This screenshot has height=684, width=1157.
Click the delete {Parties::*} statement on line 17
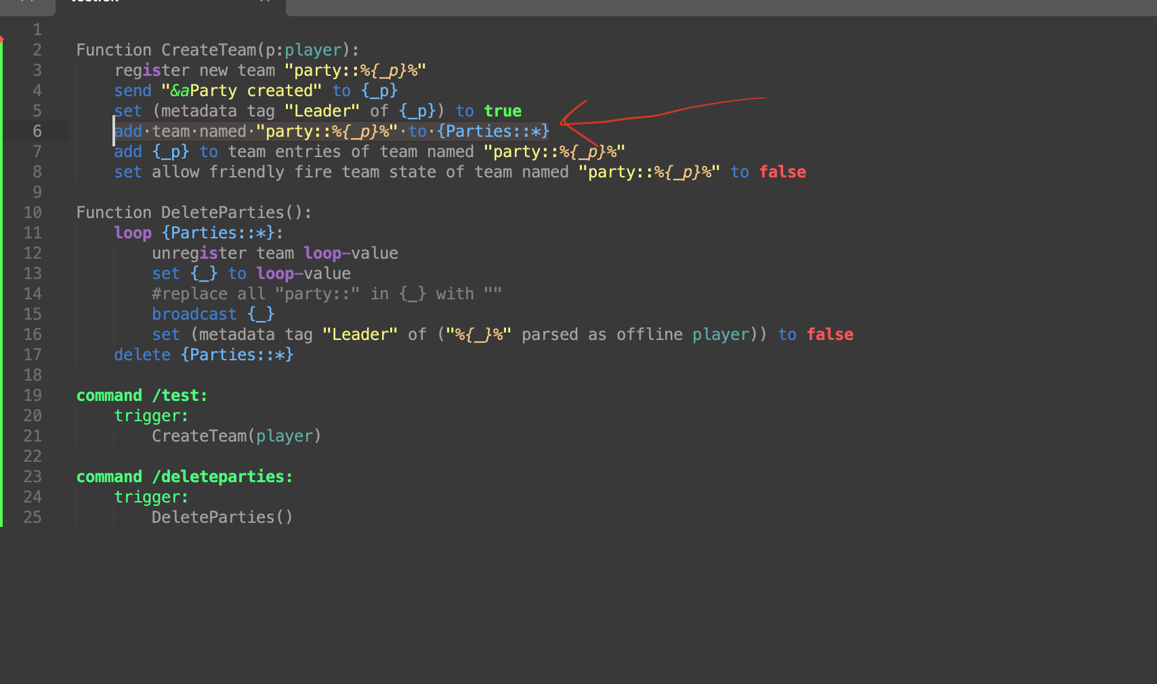coord(203,354)
